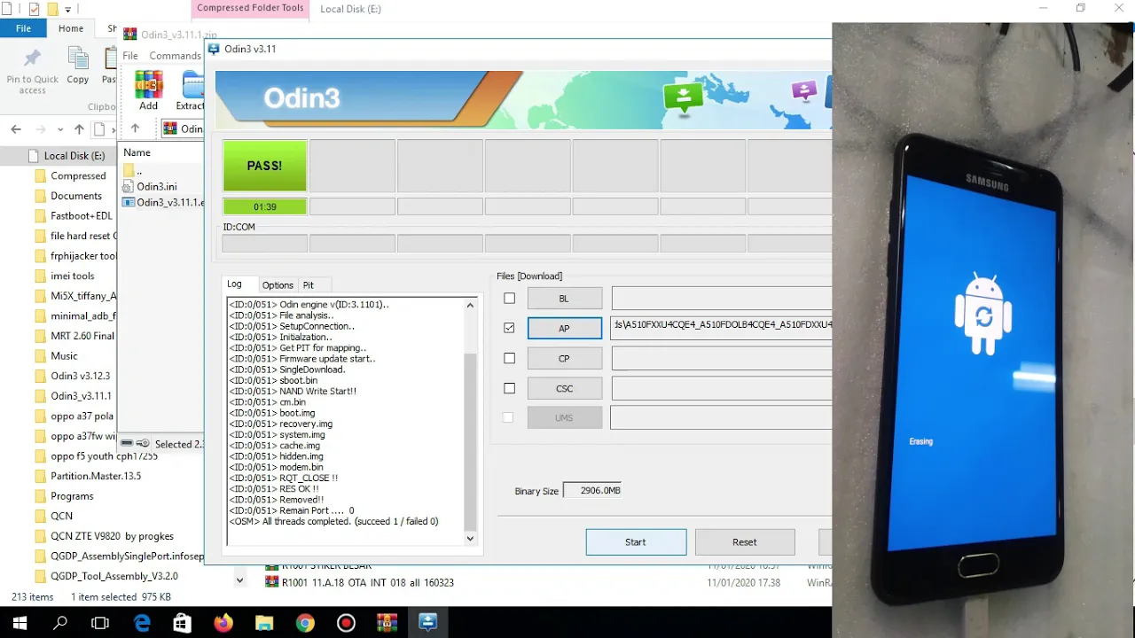Click the log panel scroll-up arrow
Viewport: 1135px width, 638px height.
[470, 305]
